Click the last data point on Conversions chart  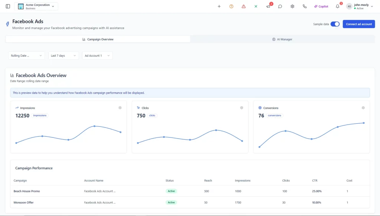click(x=364, y=123)
